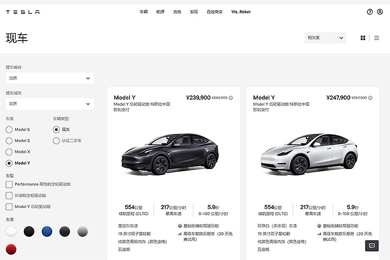Expand the 提车城市 city dropdown
The width and height of the screenshot is (390, 260).
50,104
